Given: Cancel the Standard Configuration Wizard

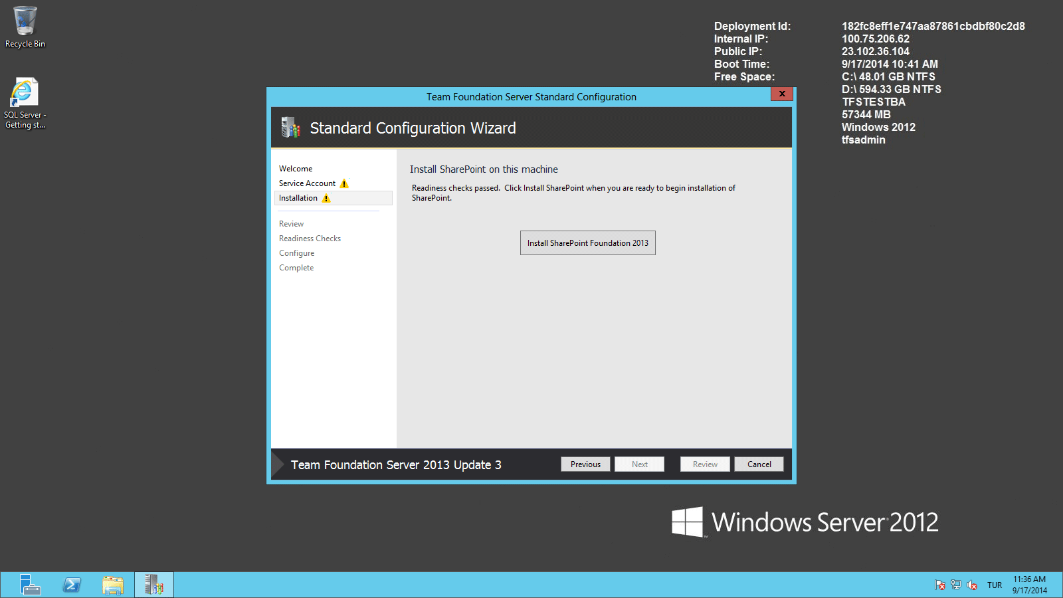Looking at the screenshot, I should pyautogui.click(x=759, y=464).
